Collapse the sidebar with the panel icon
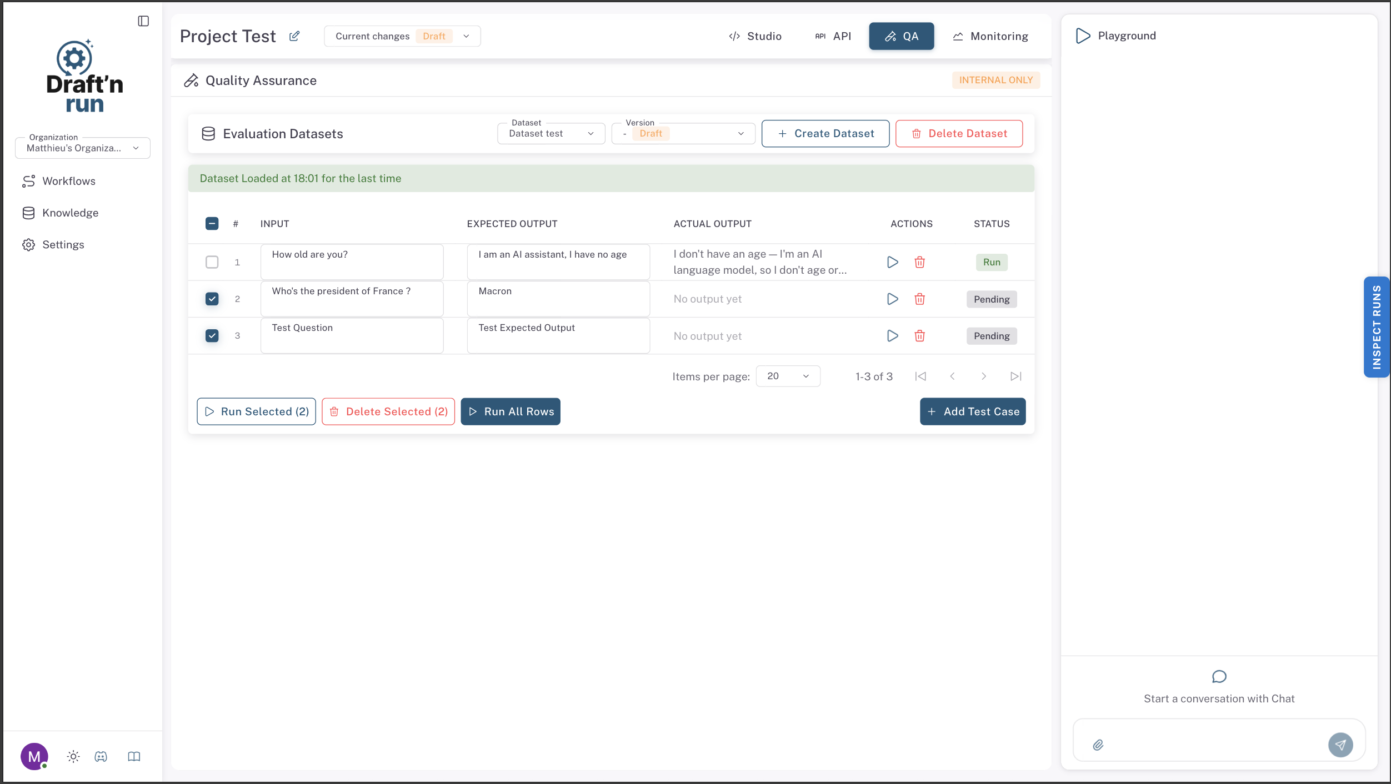This screenshot has width=1391, height=784. click(143, 21)
